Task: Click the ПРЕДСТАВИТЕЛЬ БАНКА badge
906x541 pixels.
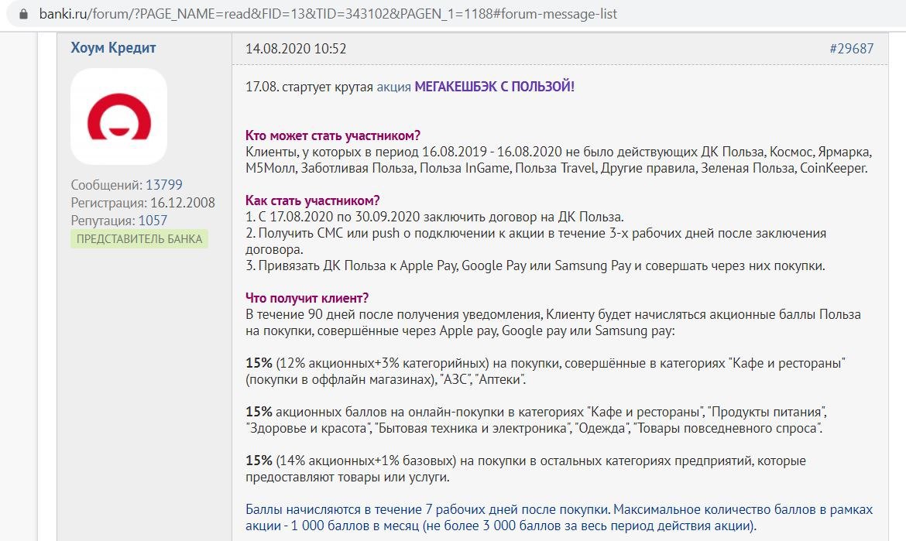Action: coord(139,239)
